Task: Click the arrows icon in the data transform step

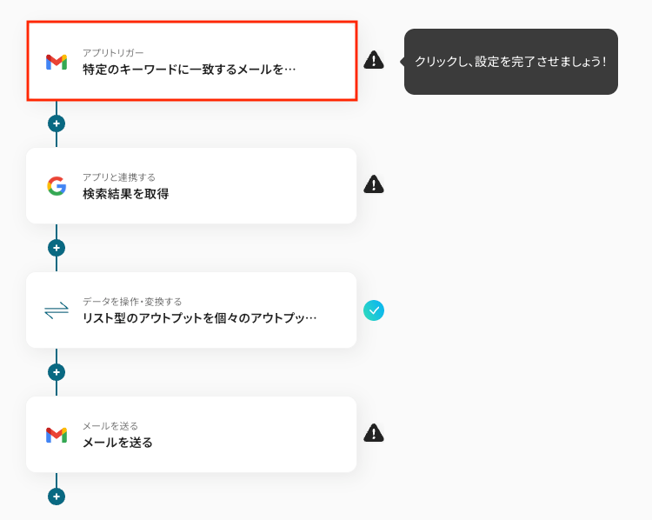Action: click(57, 310)
